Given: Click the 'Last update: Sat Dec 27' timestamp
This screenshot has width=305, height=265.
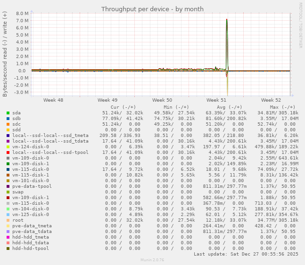Looking at the screenshot, I should click(246, 254).
